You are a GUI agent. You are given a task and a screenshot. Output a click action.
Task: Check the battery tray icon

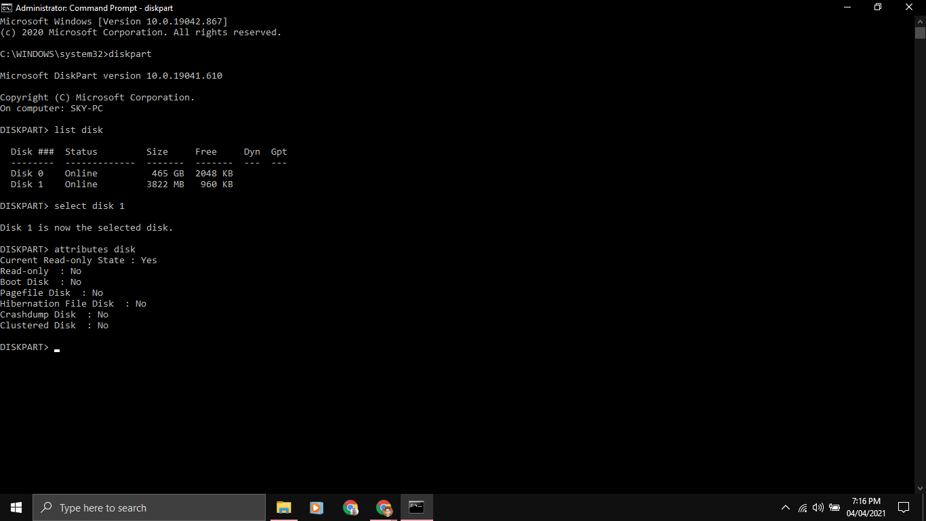834,507
